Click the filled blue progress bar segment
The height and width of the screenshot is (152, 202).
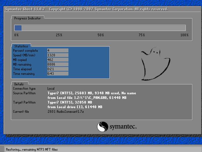(x=18, y=28)
